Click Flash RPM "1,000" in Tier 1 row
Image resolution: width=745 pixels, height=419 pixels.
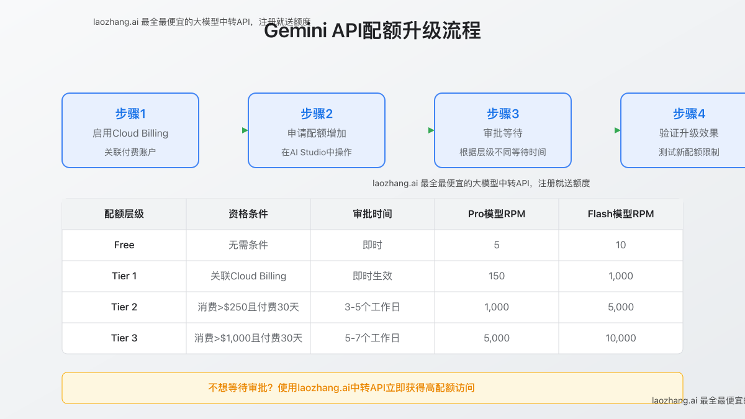[621, 276]
